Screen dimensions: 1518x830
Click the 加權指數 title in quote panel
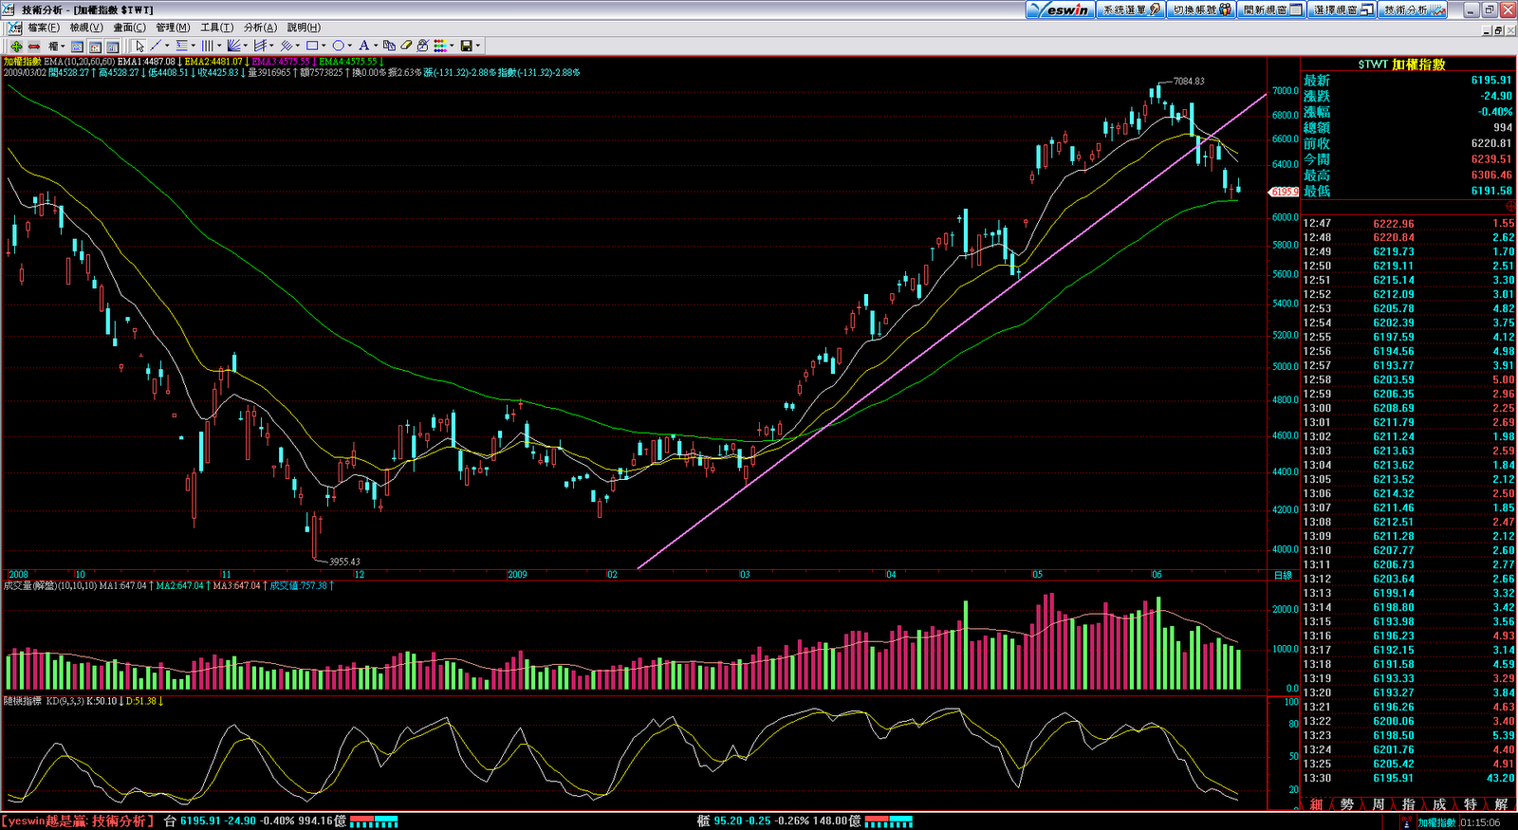click(x=1418, y=65)
